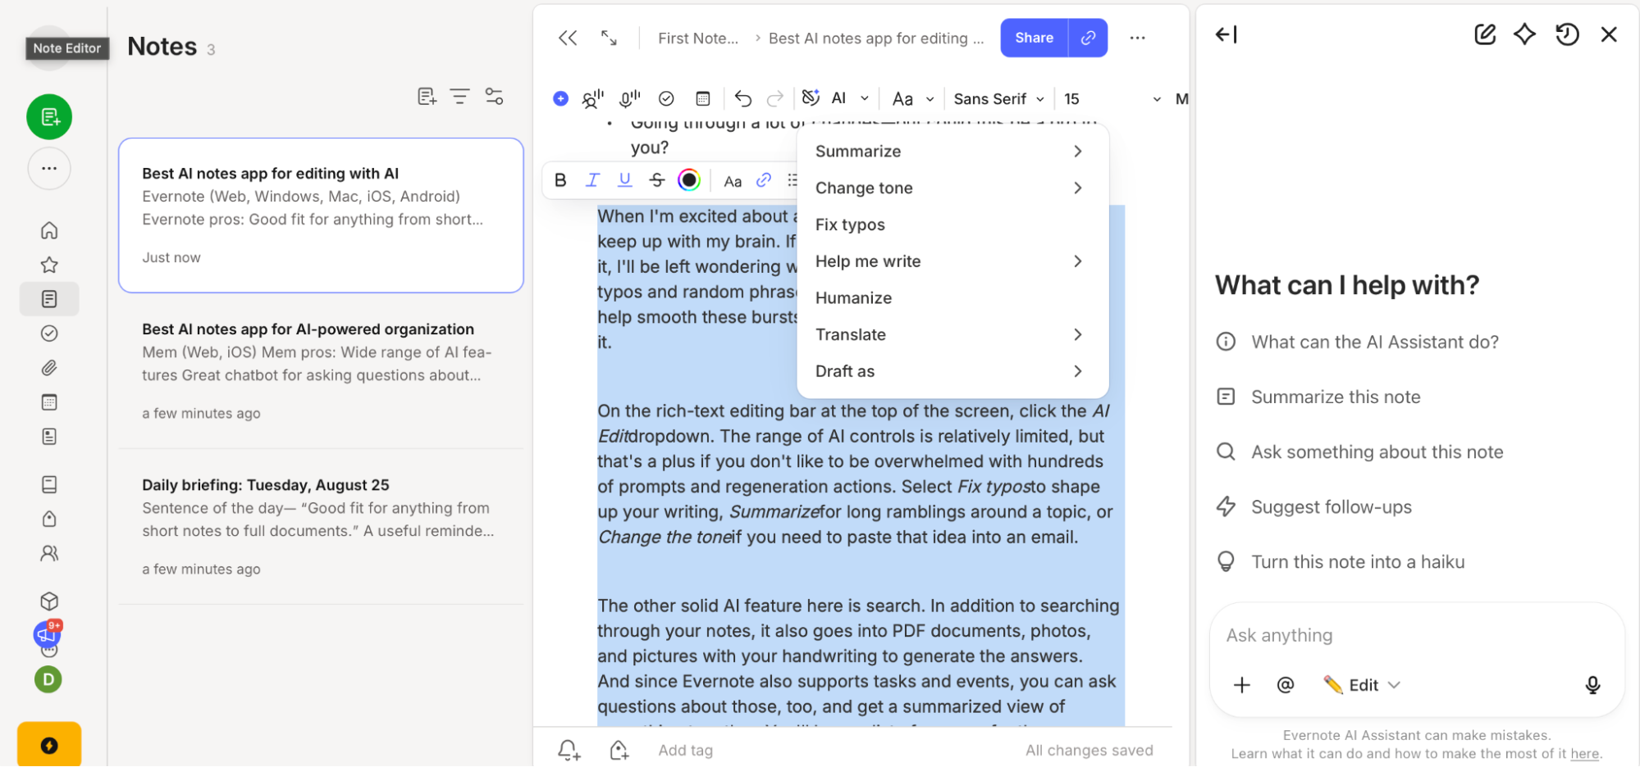
Task: Collapse the AI Assistant panel arrow
Action: (x=1227, y=34)
